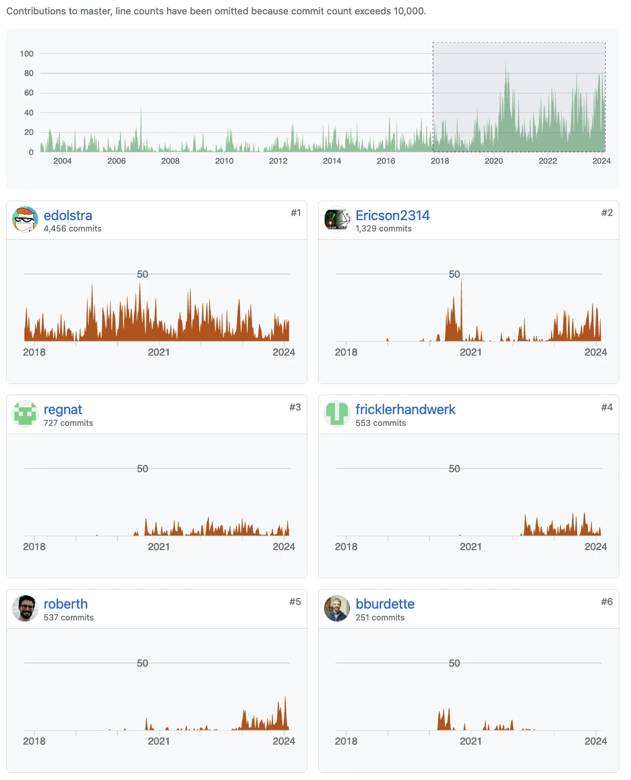Open the bburdette username link
This screenshot has height=780, width=631.
[385, 604]
